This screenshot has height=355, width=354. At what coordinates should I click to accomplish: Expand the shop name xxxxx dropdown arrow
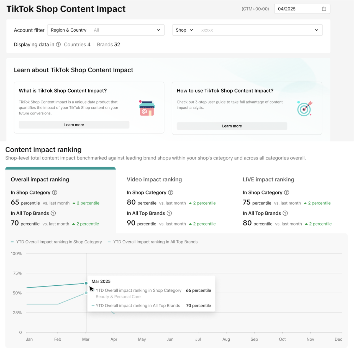coord(317,30)
